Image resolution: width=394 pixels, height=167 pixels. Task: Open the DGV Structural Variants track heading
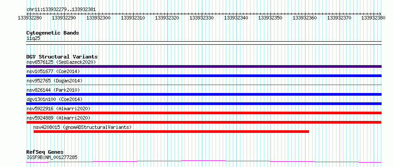[x=62, y=57]
